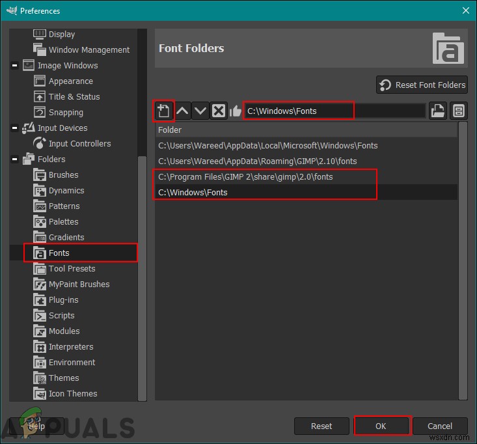The width and height of the screenshot is (477, 444).
Task: Click the Patterns folder icon
Action: coord(40,206)
